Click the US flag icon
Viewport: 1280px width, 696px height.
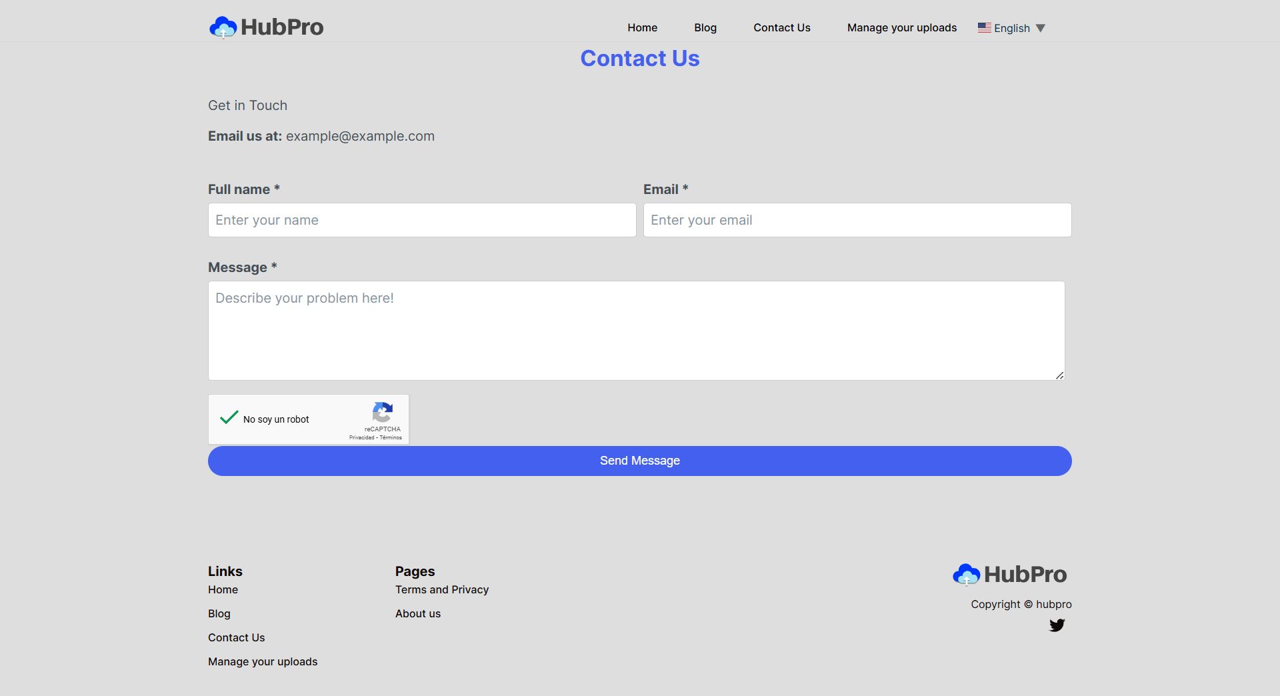pyautogui.click(x=984, y=27)
